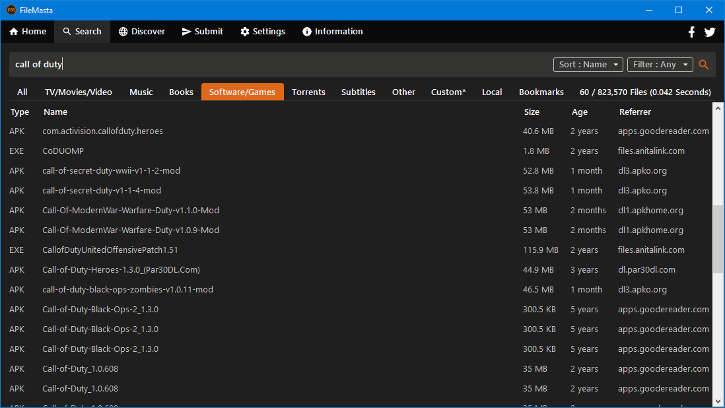The image size is (725, 408).
Task: Open the CoDUOMP file entry
Action: tap(63, 151)
